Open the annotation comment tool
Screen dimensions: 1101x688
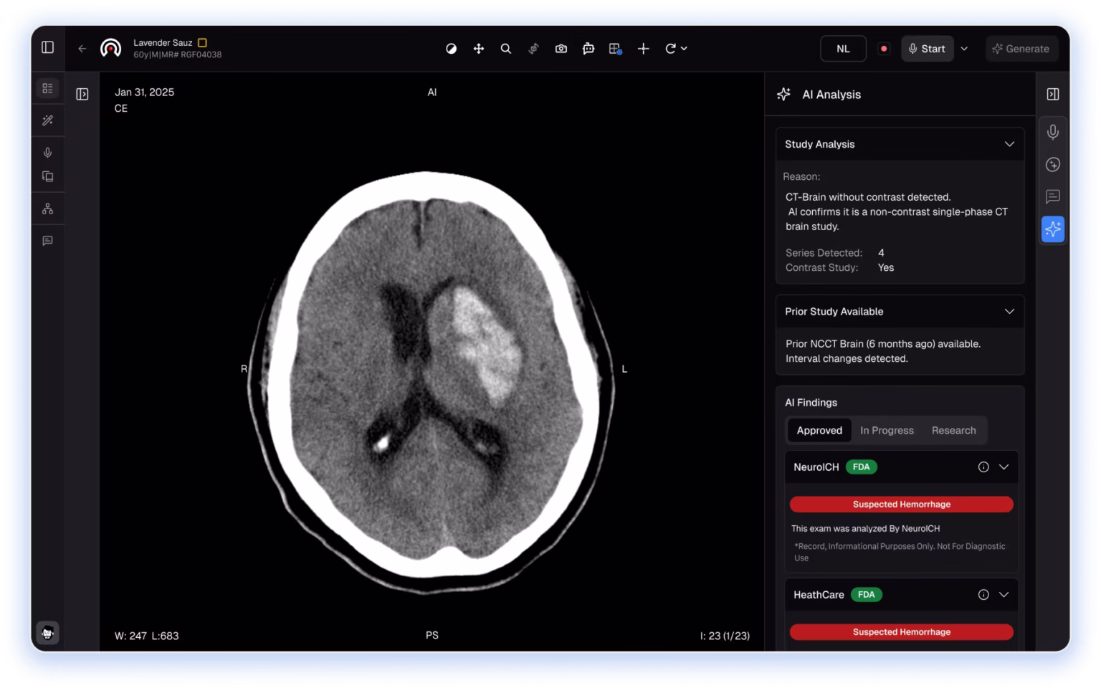click(588, 49)
